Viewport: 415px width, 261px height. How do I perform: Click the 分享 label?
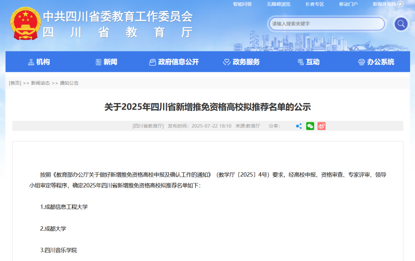[x=274, y=126]
